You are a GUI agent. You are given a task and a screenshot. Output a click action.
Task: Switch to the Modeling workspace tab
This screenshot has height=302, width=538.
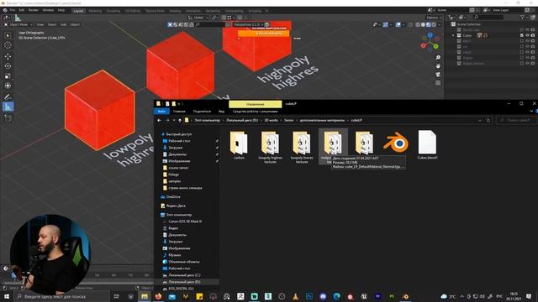coord(95,11)
